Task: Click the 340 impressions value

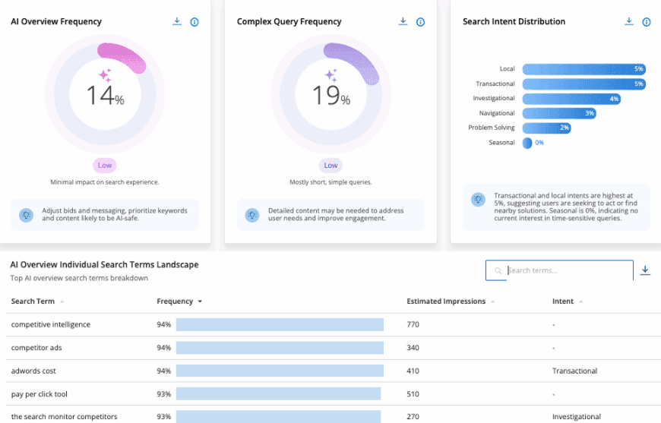Action: coord(413,348)
